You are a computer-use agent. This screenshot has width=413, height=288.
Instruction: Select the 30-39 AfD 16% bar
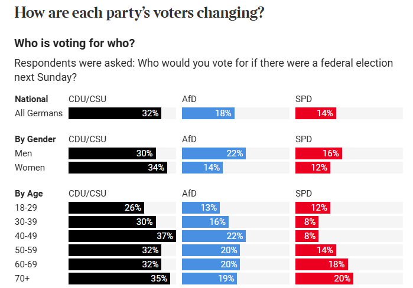coord(205,222)
